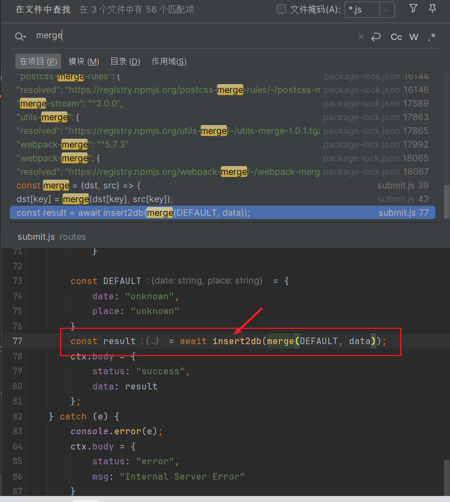450x502 pixels.
Task: Toggle W whole words option
Action: 414,37
